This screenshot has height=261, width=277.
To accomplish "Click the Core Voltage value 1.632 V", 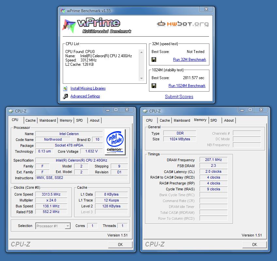I will pos(91,151).
